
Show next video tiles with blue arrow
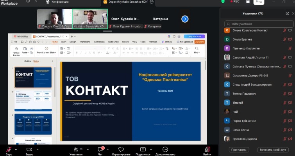coord(185,19)
